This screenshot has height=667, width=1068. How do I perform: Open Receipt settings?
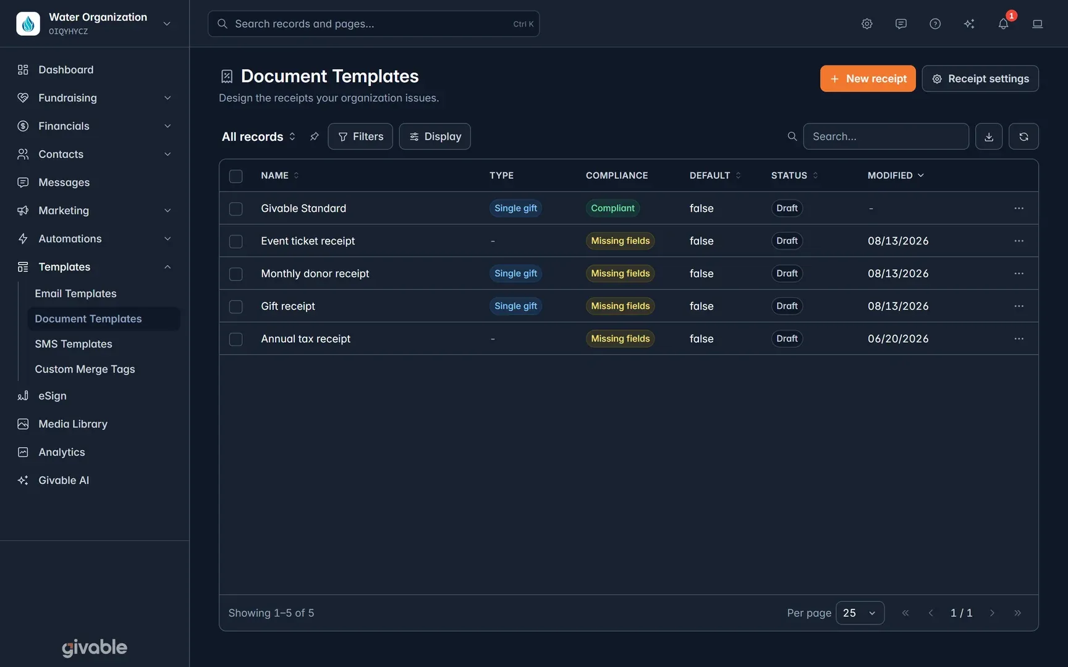pos(980,78)
